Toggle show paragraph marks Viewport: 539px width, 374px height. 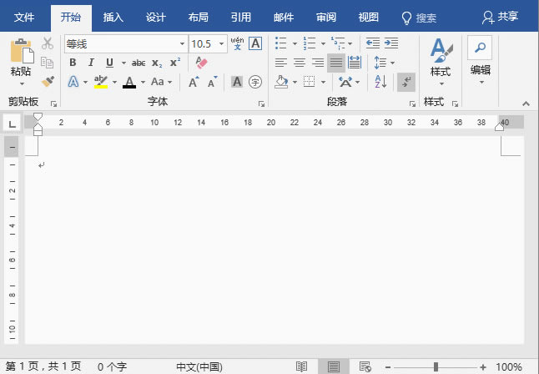406,82
